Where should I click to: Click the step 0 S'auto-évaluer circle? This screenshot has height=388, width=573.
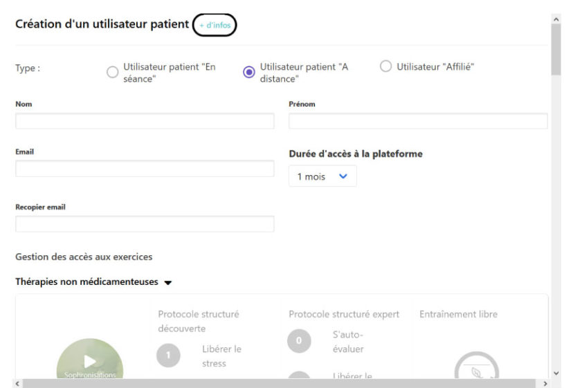coord(299,341)
